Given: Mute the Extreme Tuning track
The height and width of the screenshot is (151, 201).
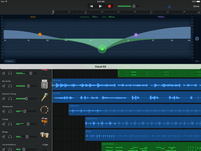Looking at the screenshot, I should (x=4, y=98).
